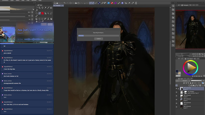Viewport: 205px width, 115px height.
Task: Toggle visibility of Layer 5
Action: tap(177, 100)
